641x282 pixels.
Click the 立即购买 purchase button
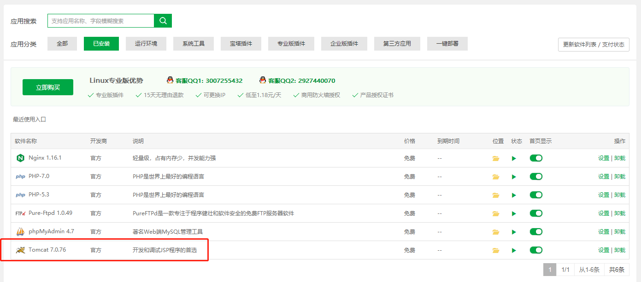tap(47, 87)
